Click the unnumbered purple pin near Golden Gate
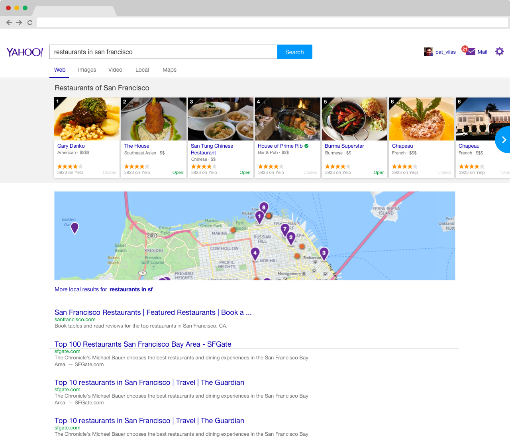This screenshot has width=510, height=437. click(x=75, y=228)
